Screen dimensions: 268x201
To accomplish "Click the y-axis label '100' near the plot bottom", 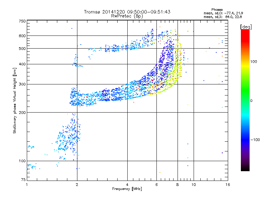I will pos(22,161).
